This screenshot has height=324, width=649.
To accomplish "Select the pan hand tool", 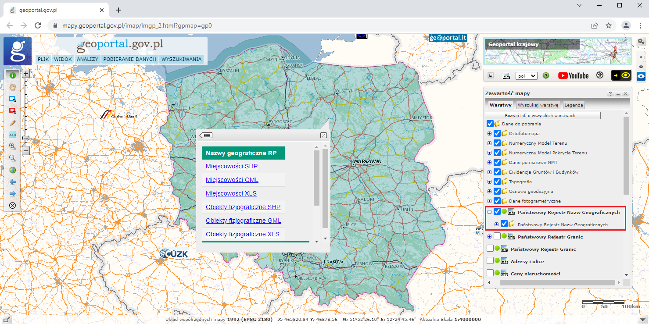I will (x=13, y=87).
